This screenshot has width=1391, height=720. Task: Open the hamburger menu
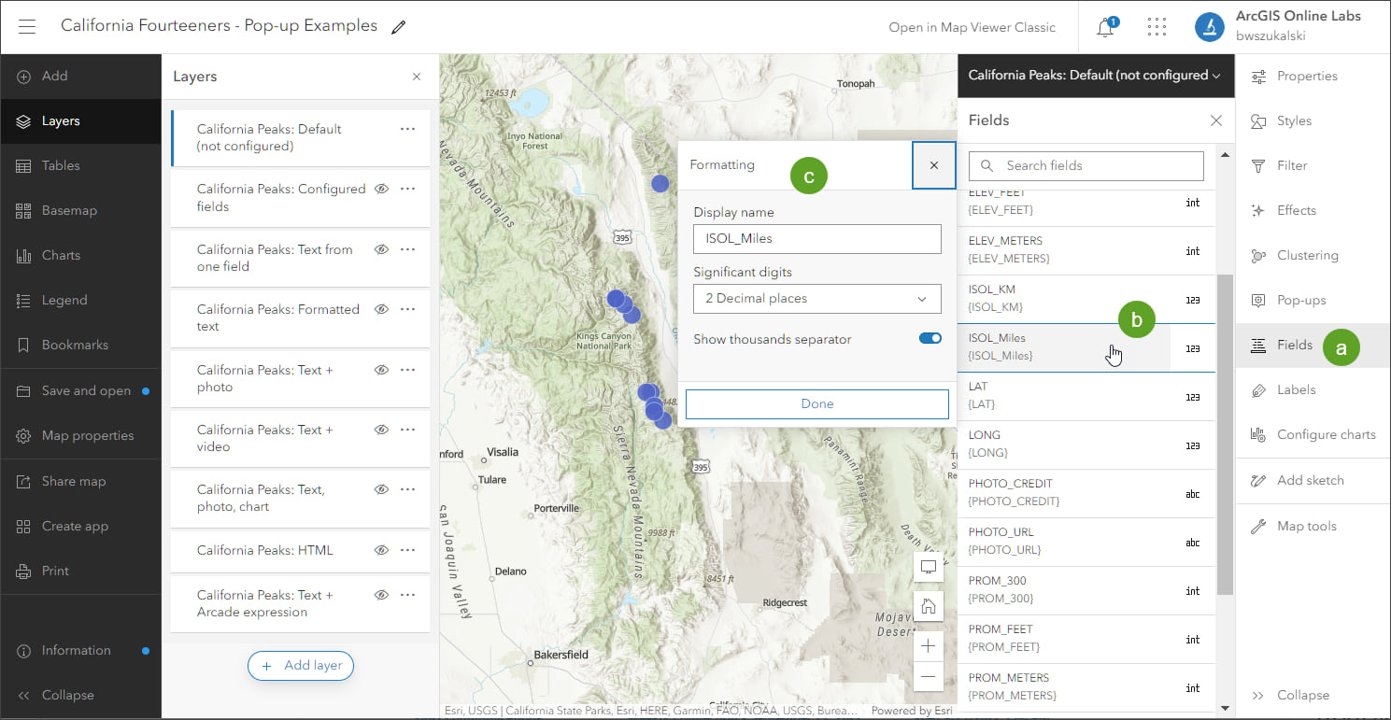click(x=26, y=26)
